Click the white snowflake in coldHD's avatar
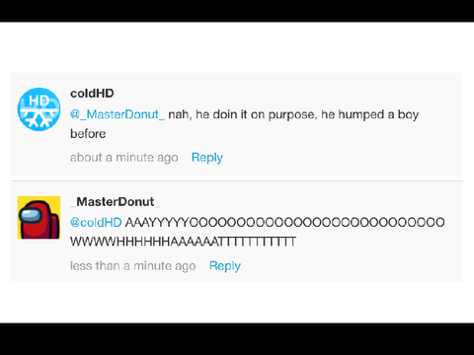The width and height of the screenshot is (474, 355). click(x=39, y=117)
